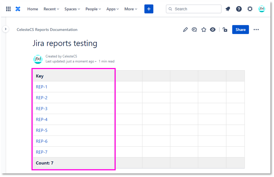
Task: Open the CelesteCS author link
Action: click(70, 56)
